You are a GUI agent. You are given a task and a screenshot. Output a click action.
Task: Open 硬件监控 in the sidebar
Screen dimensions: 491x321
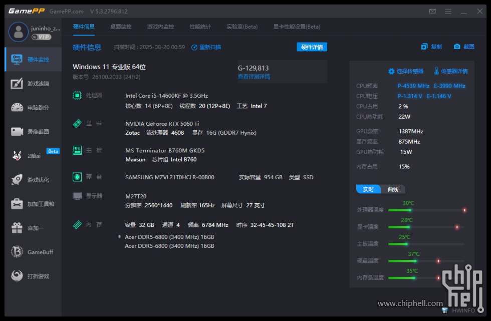tap(33, 60)
